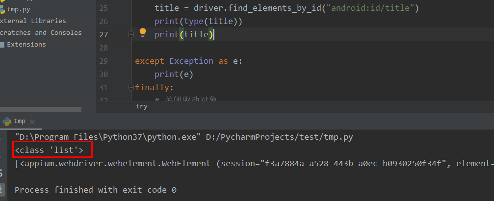Click line number 28 in the gutter

(103, 48)
